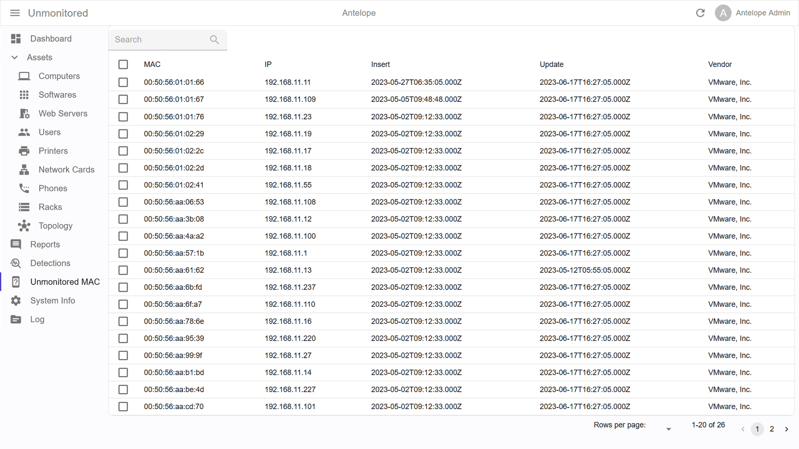Screen dimensions: 799x449
Task: Click the Unmonitored MAC icon
Action: click(16, 282)
